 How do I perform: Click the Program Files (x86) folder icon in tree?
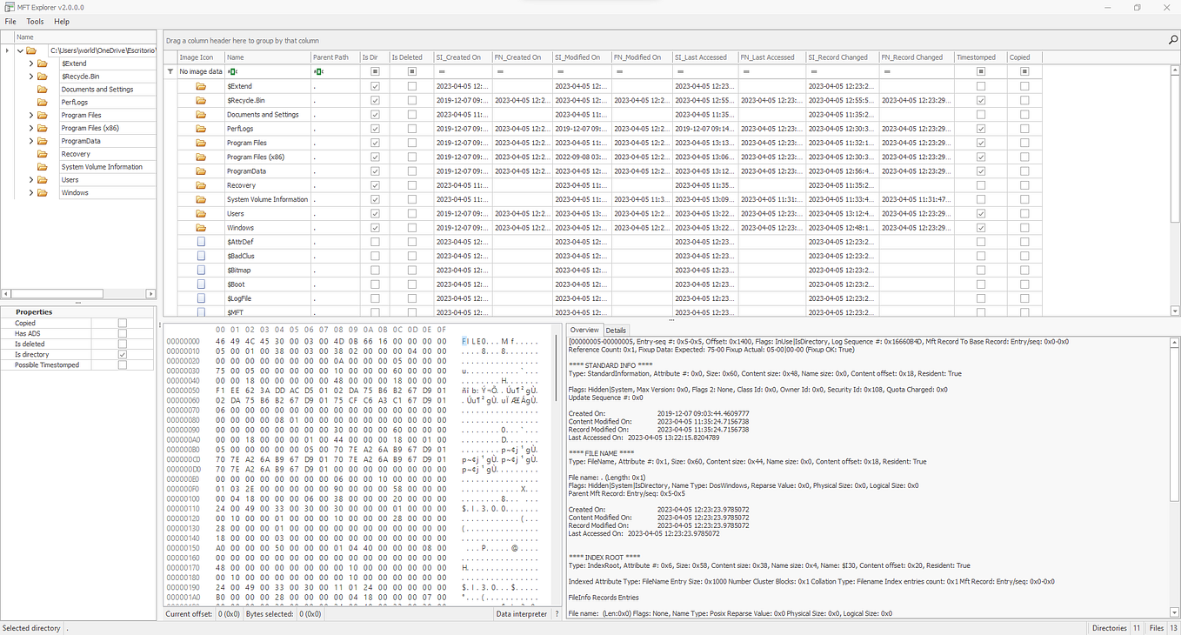coord(42,128)
